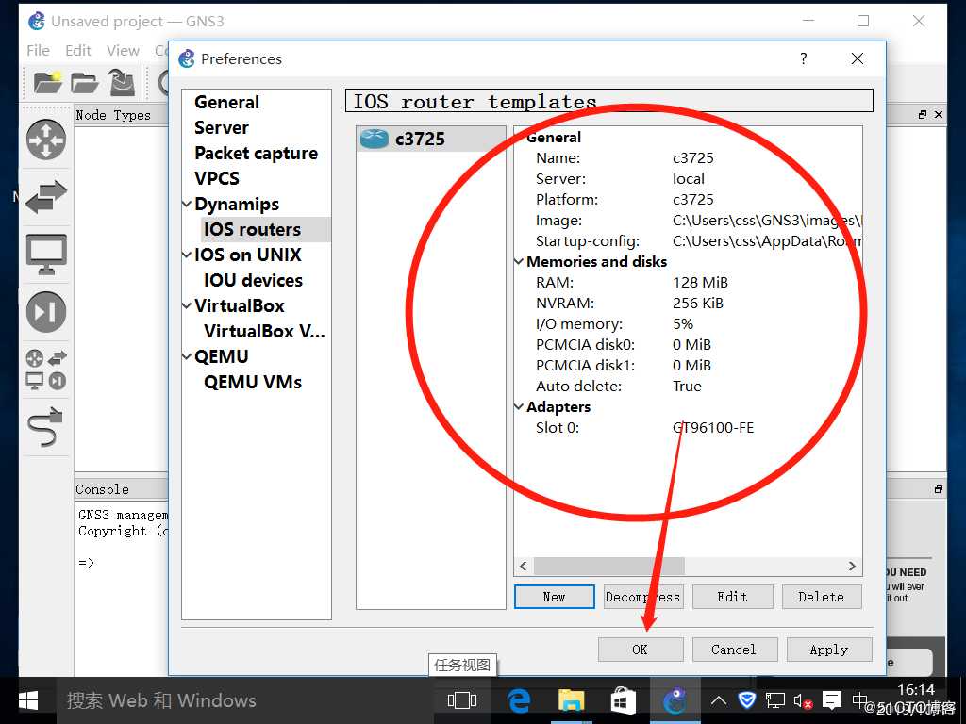Browse all devices icon
The image size is (966, 724).
click(46, 370)
